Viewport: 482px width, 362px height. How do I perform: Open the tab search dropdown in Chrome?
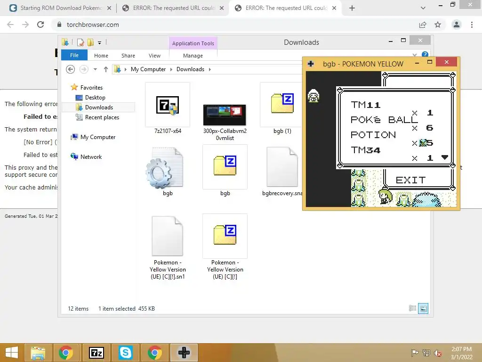click(x=423, y=8)
